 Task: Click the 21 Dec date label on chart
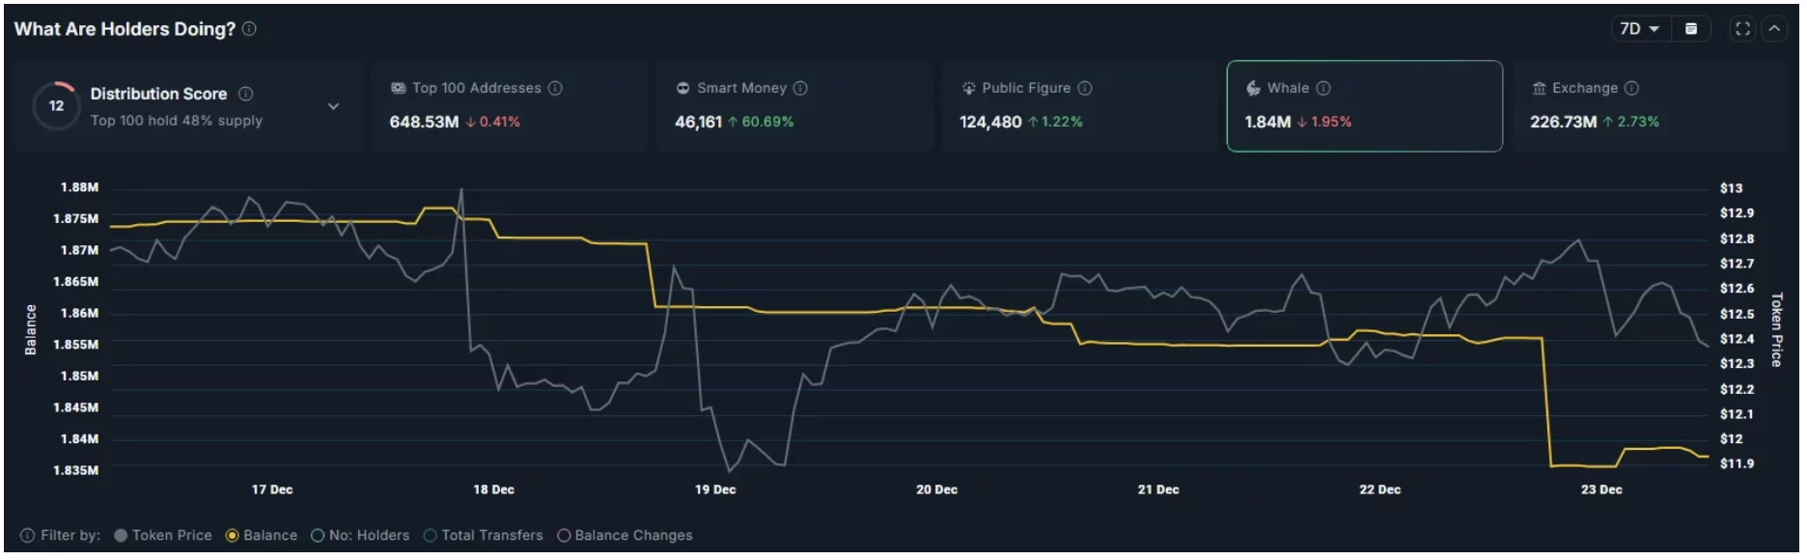point(1157,490)
